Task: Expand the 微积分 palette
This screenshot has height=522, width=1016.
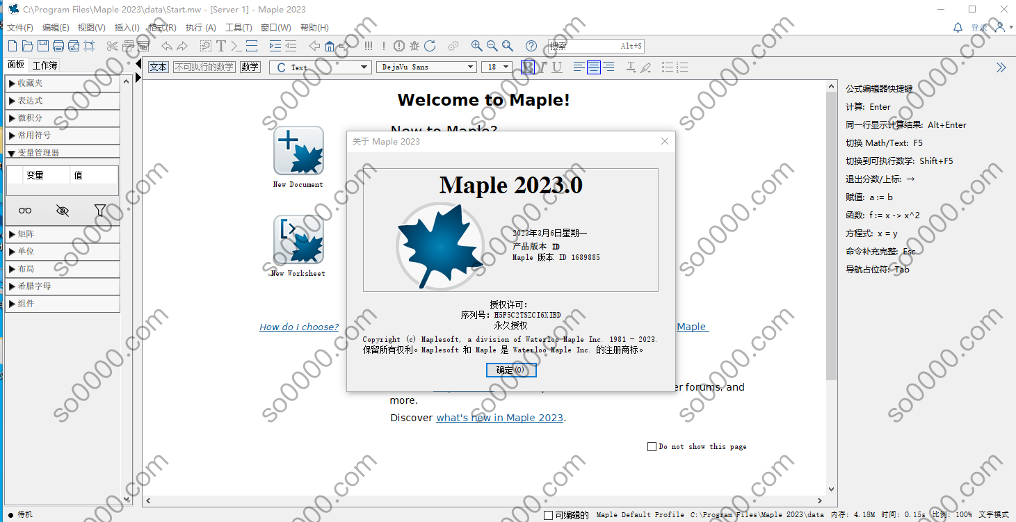Action: [63, 117]
